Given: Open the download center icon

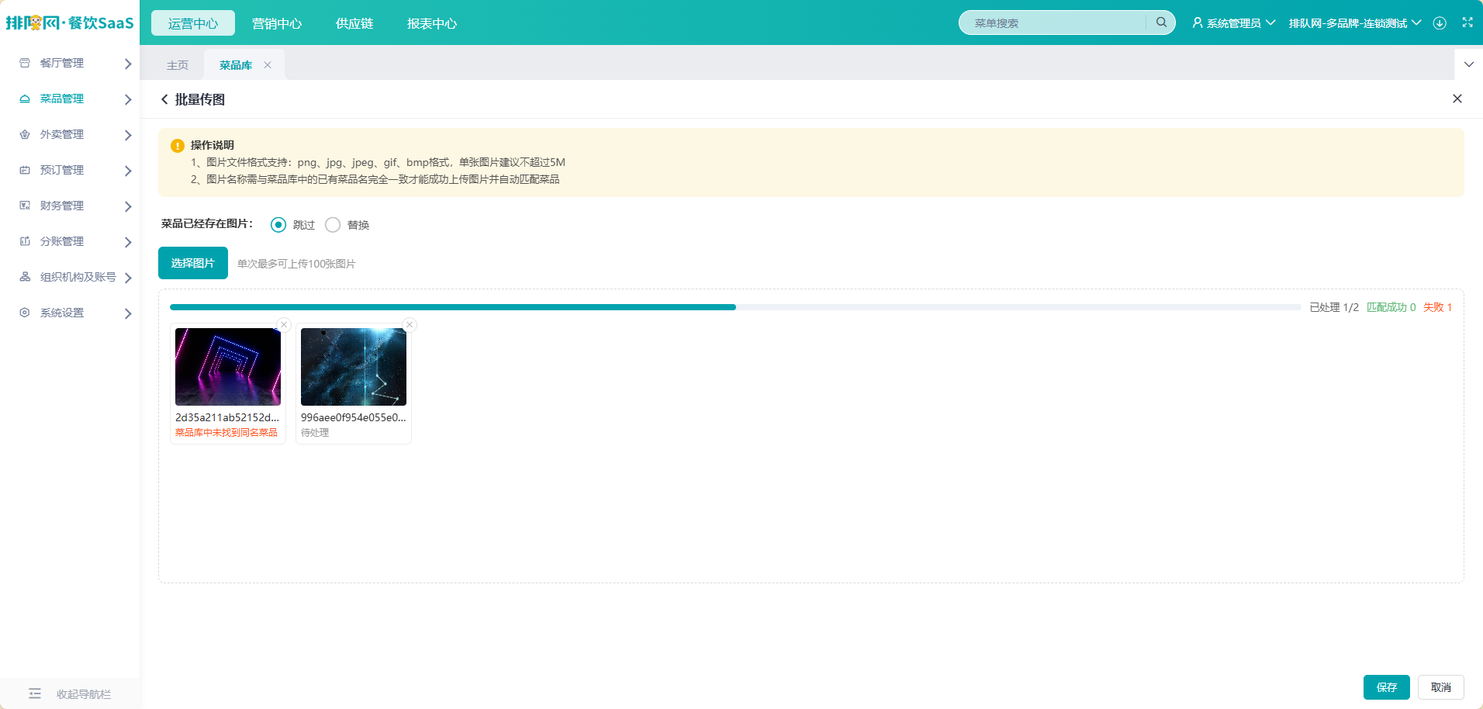Looking at the screenshot, I should [1440, 23].
